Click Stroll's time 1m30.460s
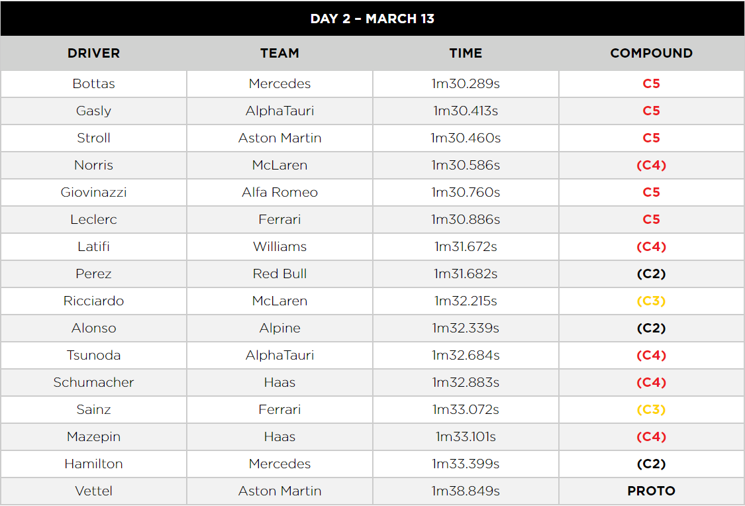Viewport: 745px width, 506px height. point(466,138)
